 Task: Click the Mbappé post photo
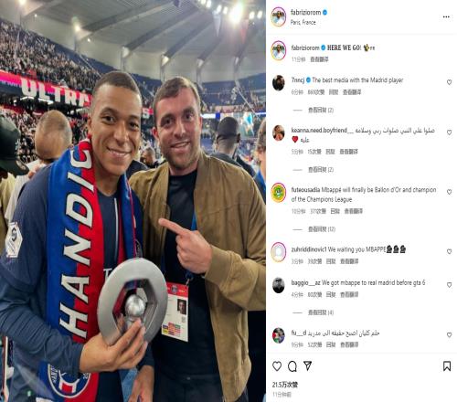tap(133, 201)
